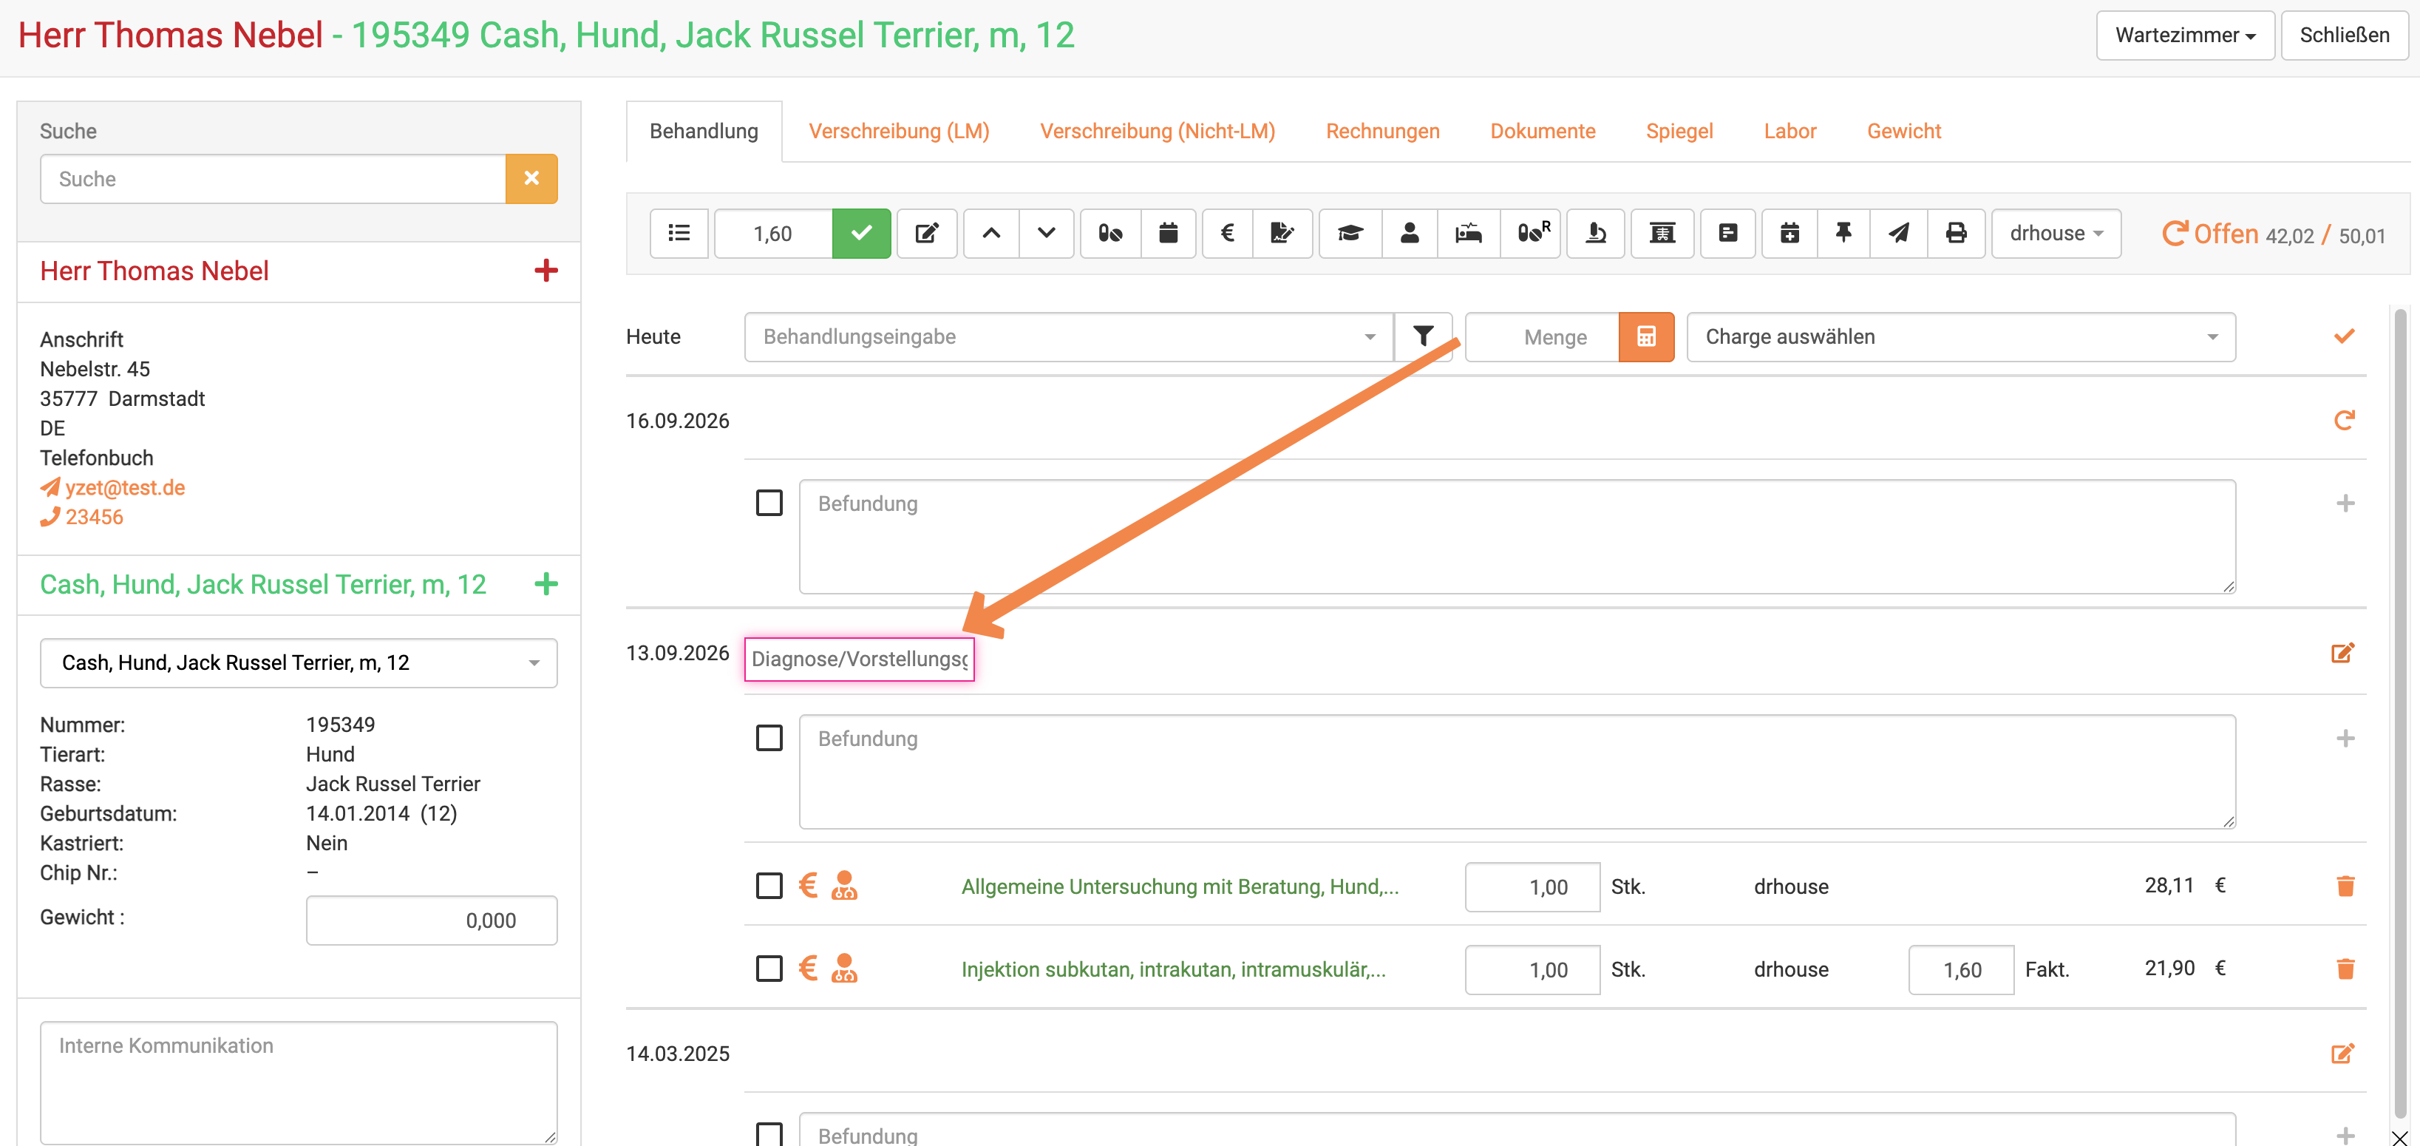2420x1146 pixels.
Task: Click the person toolbar icon
Action: [1409, 233]
